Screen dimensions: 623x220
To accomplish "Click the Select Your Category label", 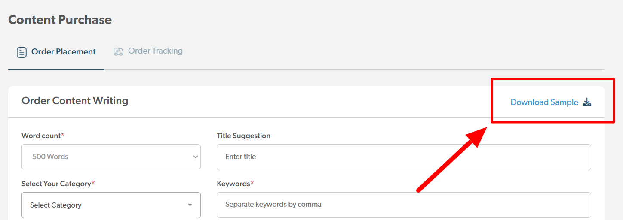I will tap(56, 184).
